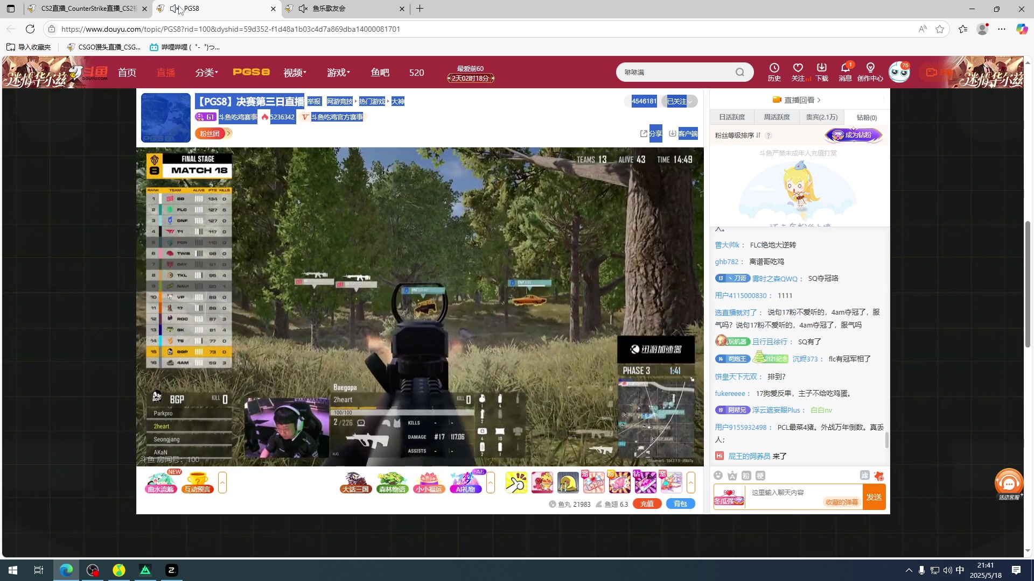Switch to the 周活跃度 tab
Image resolution: width=1034 pixels, height=581 pixels.
(x=777, y=117)
